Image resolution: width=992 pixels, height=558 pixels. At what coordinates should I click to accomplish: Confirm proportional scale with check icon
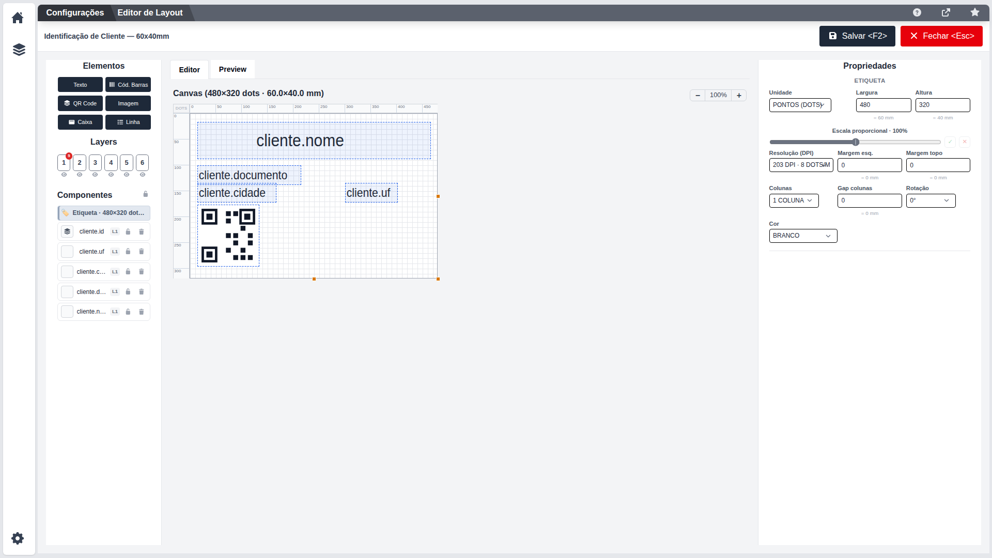click(x=950, y=142)
